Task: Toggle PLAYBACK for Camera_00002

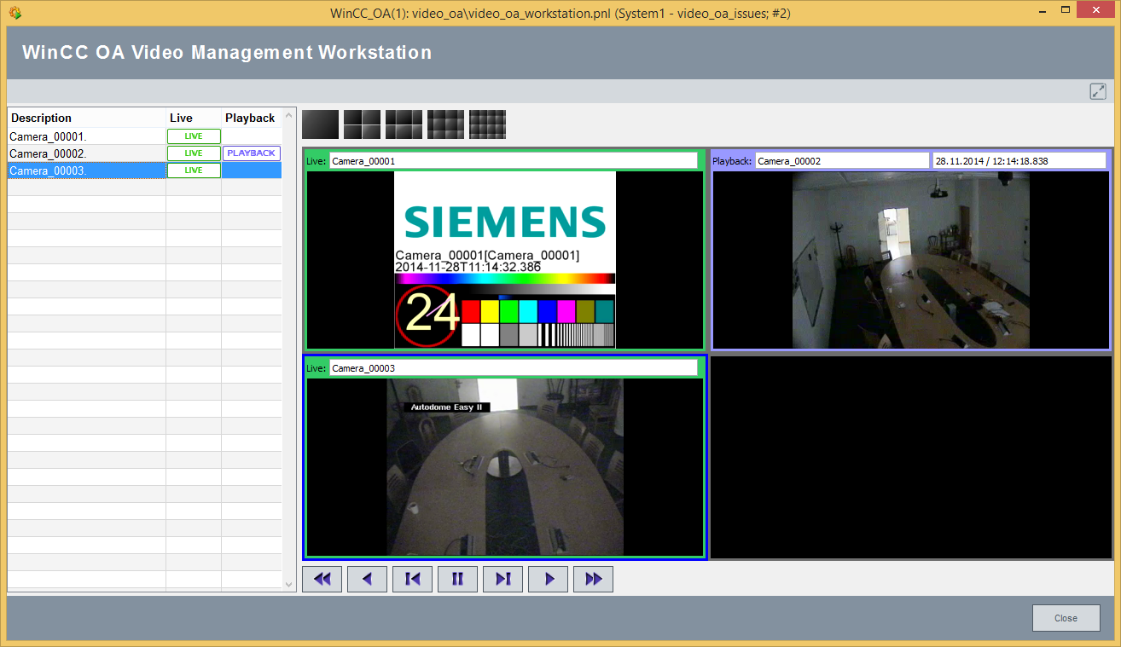Action: coord(251,153)
